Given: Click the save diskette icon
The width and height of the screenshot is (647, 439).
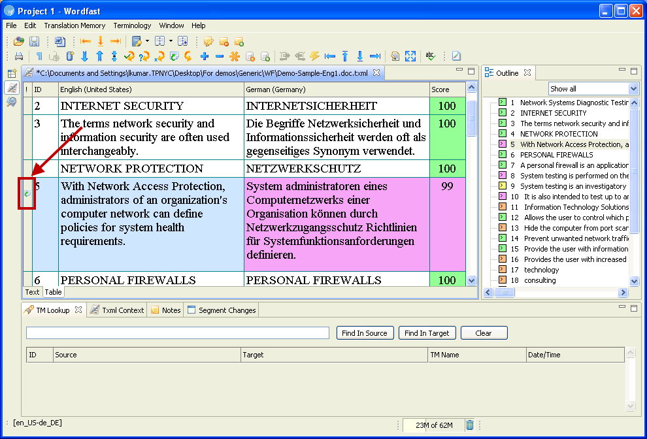Looking at the screenshot, I should pyautogui.click(x=34, y=41).
